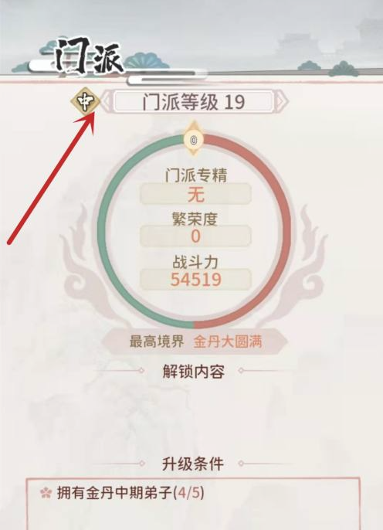Click the flower icon beside the requirement

tap(46, 492)
